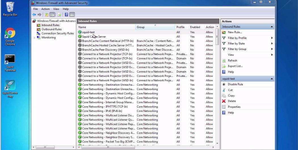Sort rules by the Group column header
This screenshot has width=298, height=150.
click(x=155, y=27)
